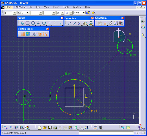Select the Mirror tool in Operation toolbar
Image resolution: width=147 pixels, height=136 pixels.
coord(85,23)
